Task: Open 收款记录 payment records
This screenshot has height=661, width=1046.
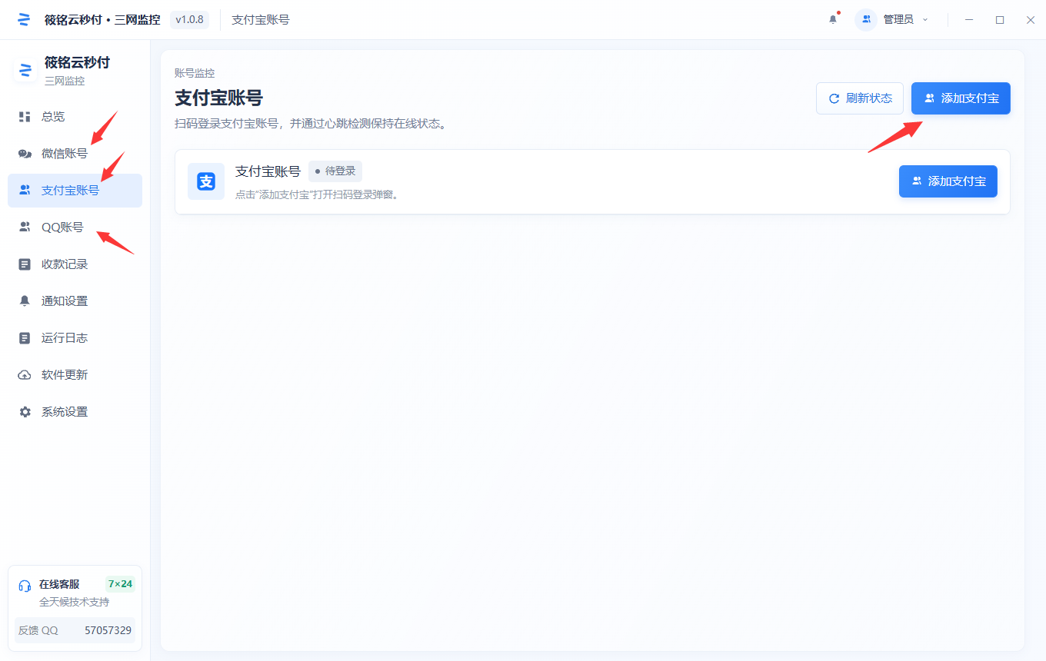Action: [75, 264]
